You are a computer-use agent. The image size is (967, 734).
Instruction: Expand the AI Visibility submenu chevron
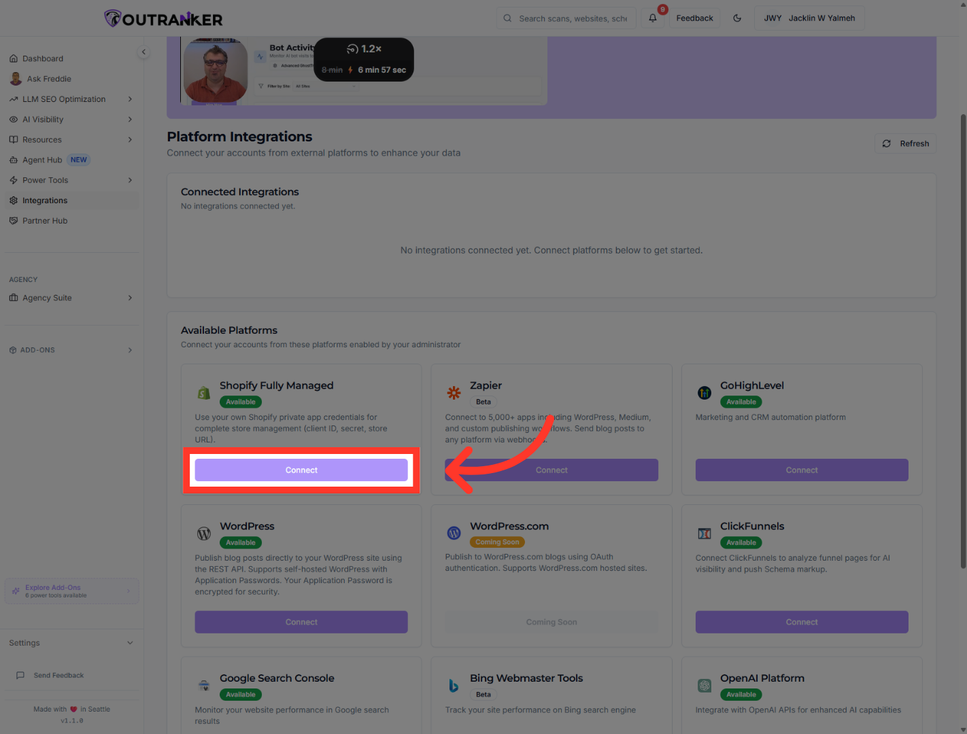tap(130, 120)
